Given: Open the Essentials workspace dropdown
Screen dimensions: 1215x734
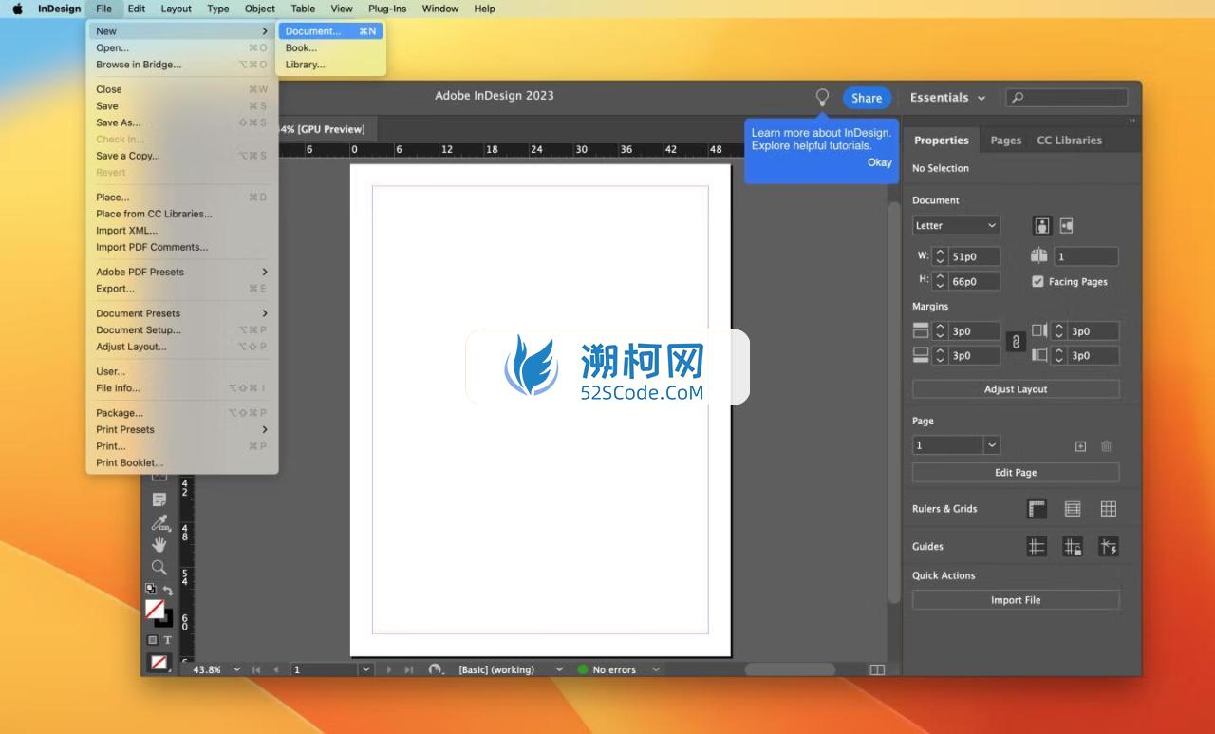Looking at the screenshot, I should 947,97.
